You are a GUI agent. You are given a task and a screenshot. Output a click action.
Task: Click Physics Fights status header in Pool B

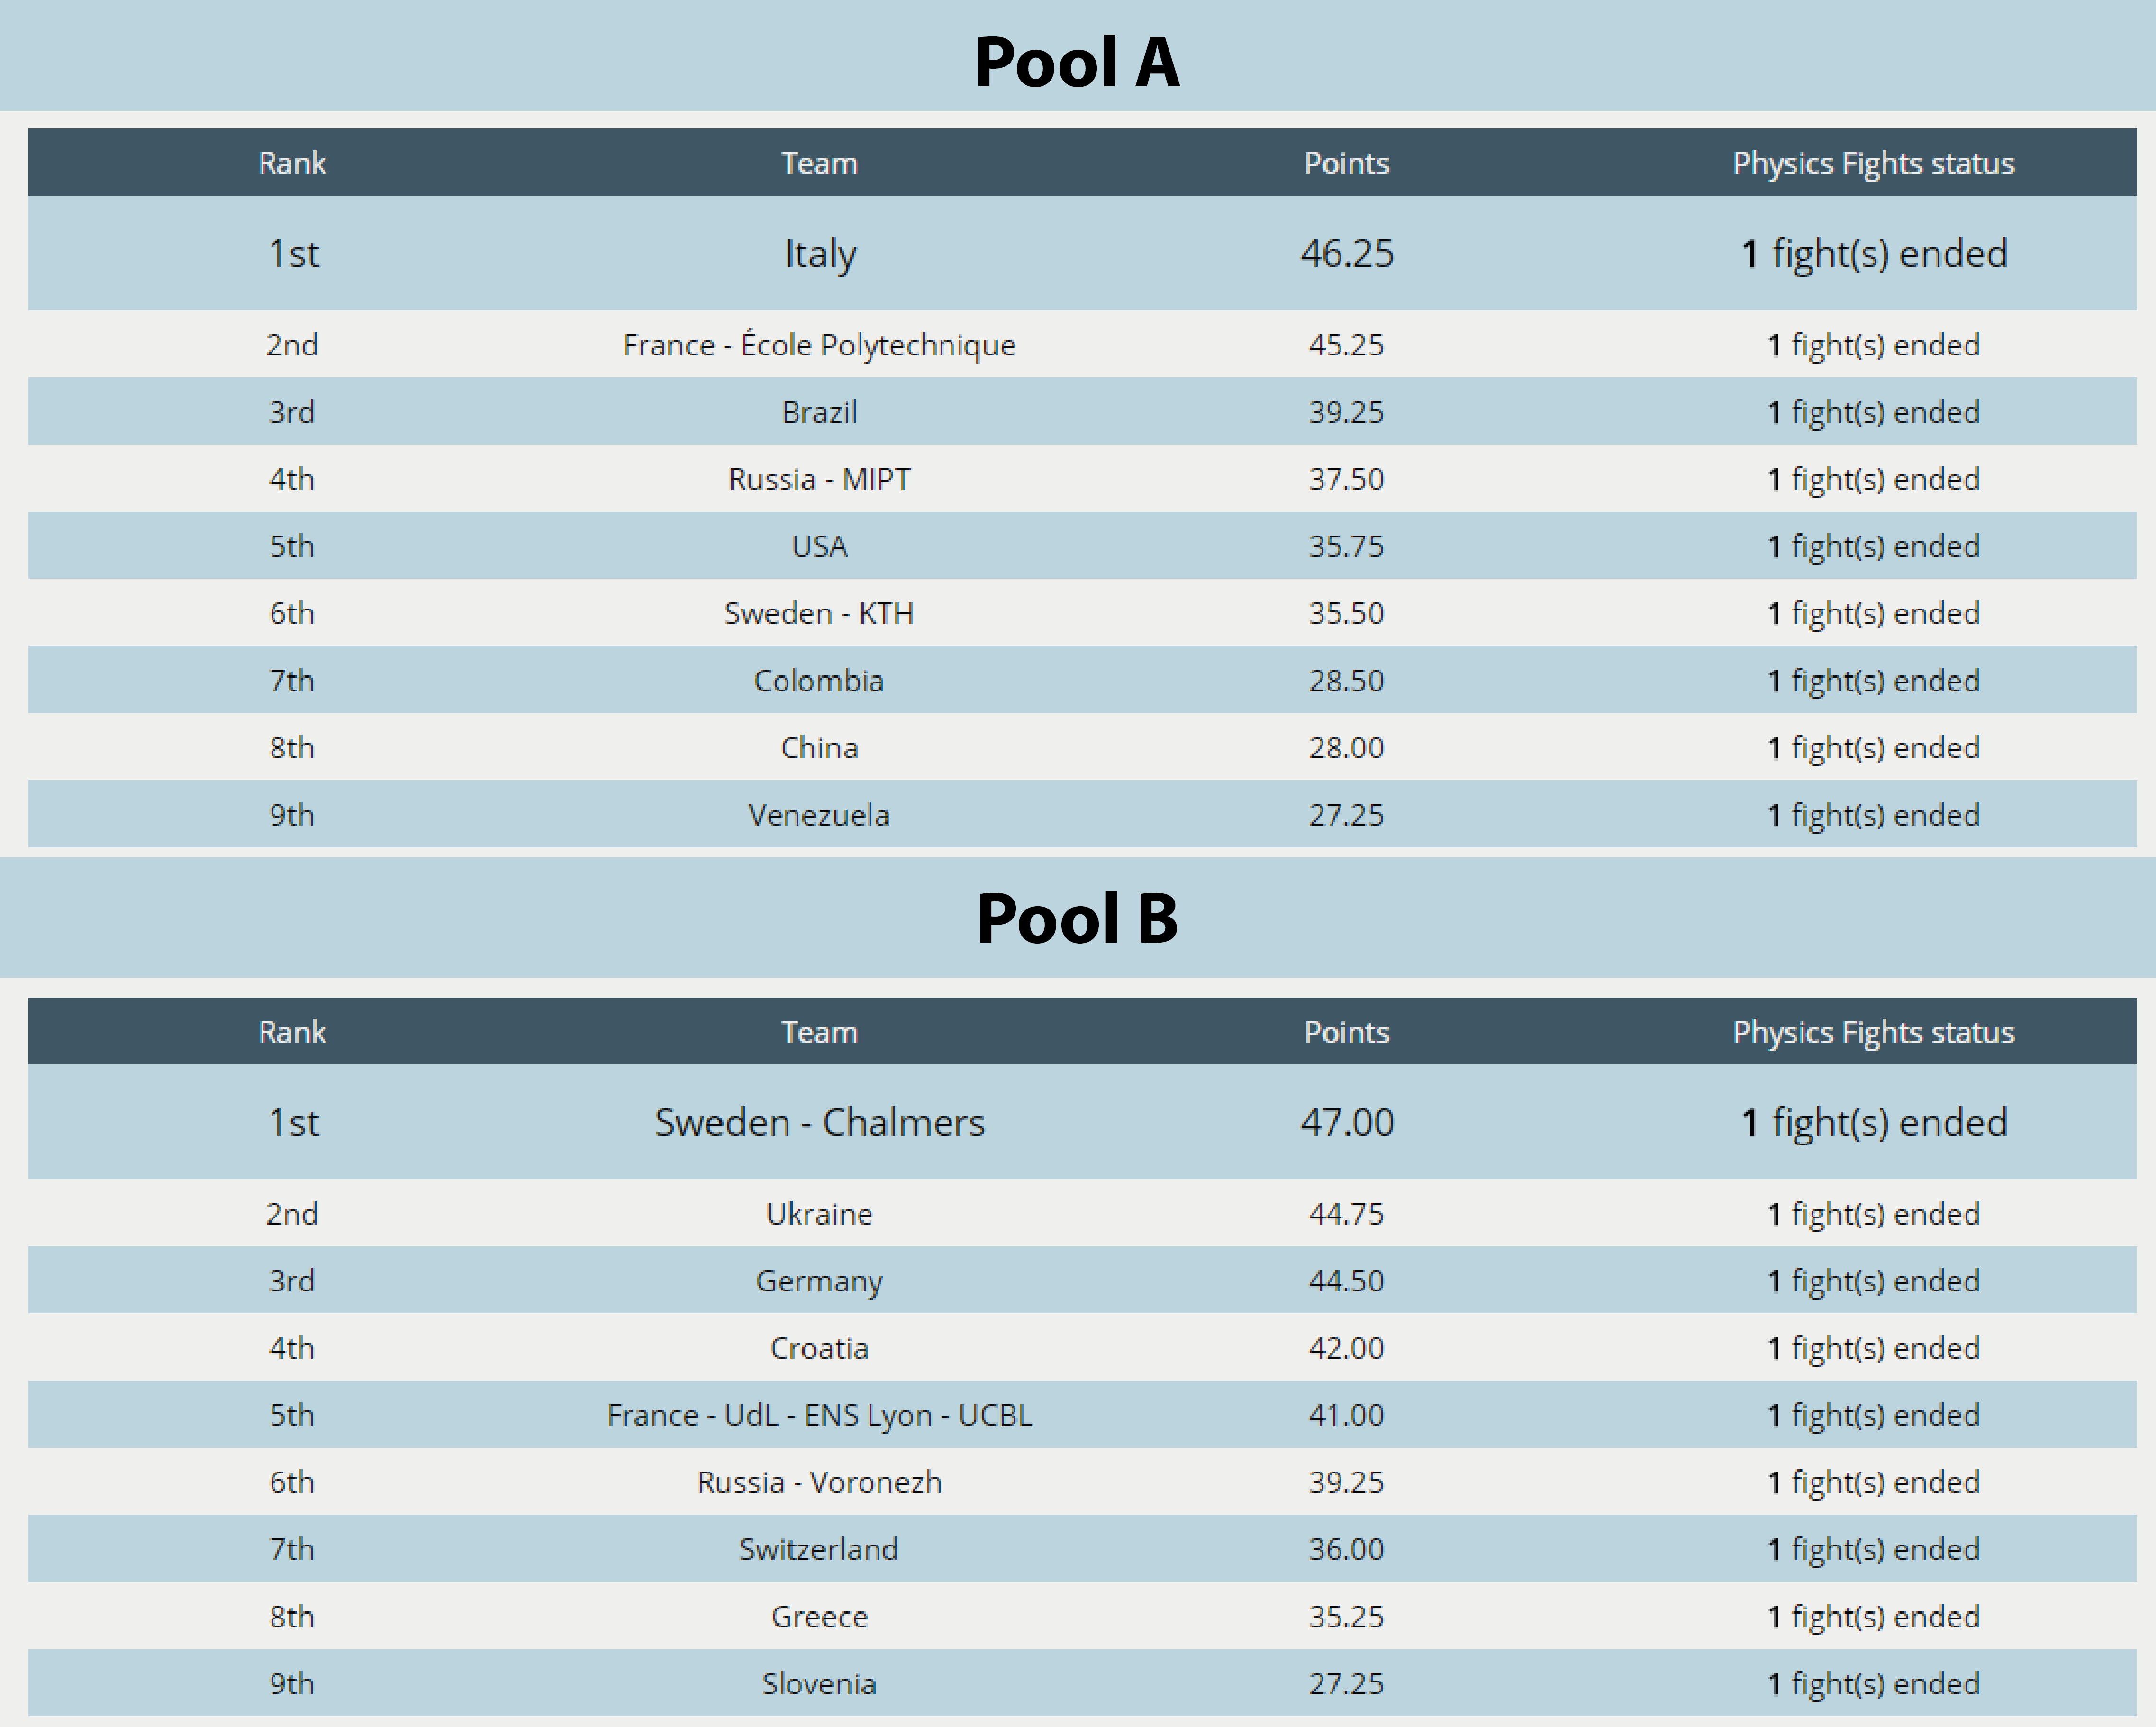(1873, 1032)
